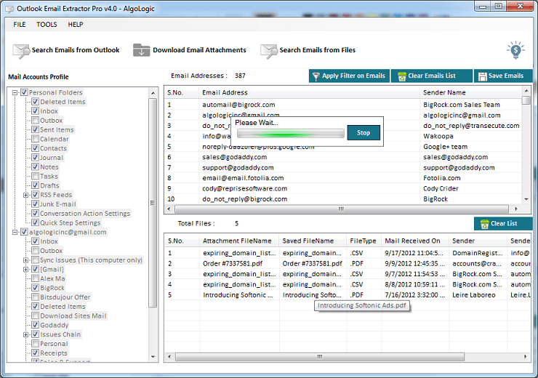Select Order #7337581.pdf attachment filename
This screenshot has width=538, height=378.
[x=233, y=263]
